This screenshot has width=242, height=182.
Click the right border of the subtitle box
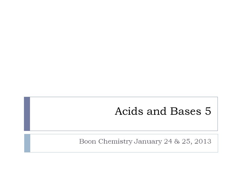[x=218, y=143]
